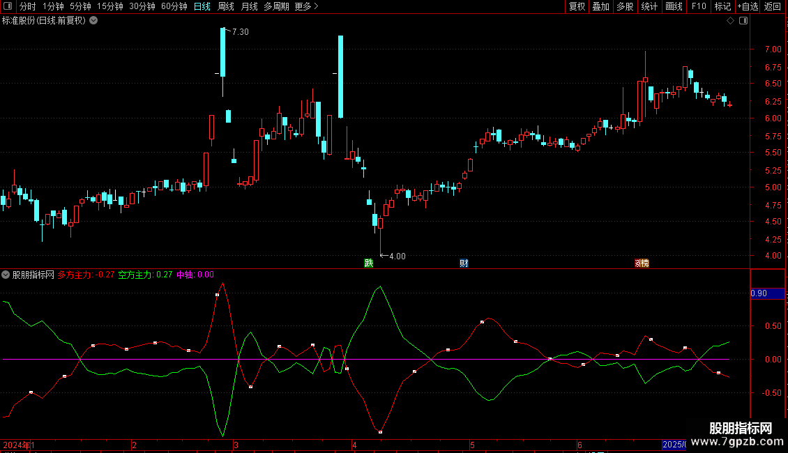
Task: Open the 多股 multi-stock view
Action: click(625, 6)
